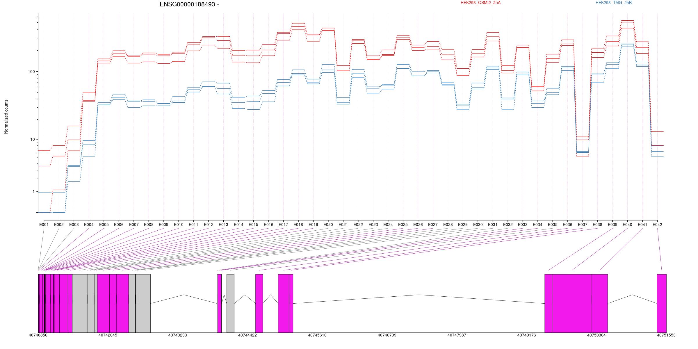Select exon label E022
Screen dimensions: 698x349
click(x=358, y=225)
